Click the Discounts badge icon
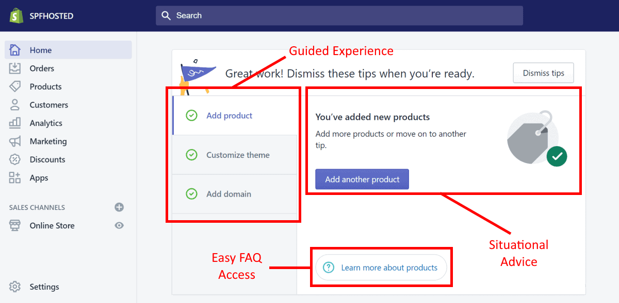 tap(15, 159)
